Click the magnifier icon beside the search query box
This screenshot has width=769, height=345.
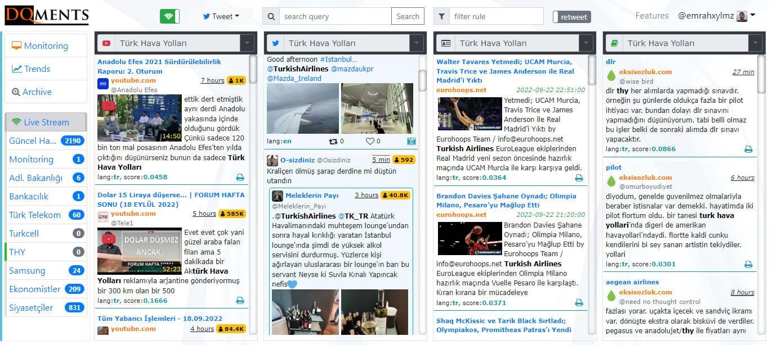tap(271, 16)
